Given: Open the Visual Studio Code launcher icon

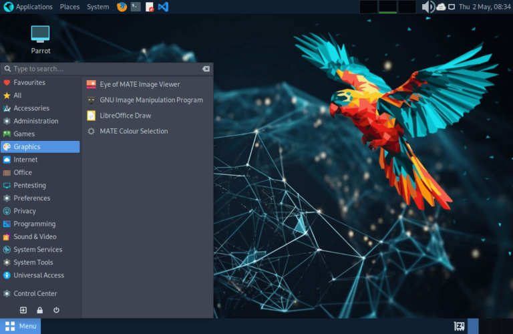Looking at the screenshot, I should click(x=163, y=7).
